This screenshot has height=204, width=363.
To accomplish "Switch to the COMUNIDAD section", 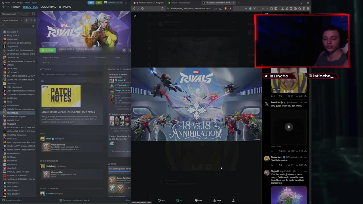I will [x=48, y=7].
